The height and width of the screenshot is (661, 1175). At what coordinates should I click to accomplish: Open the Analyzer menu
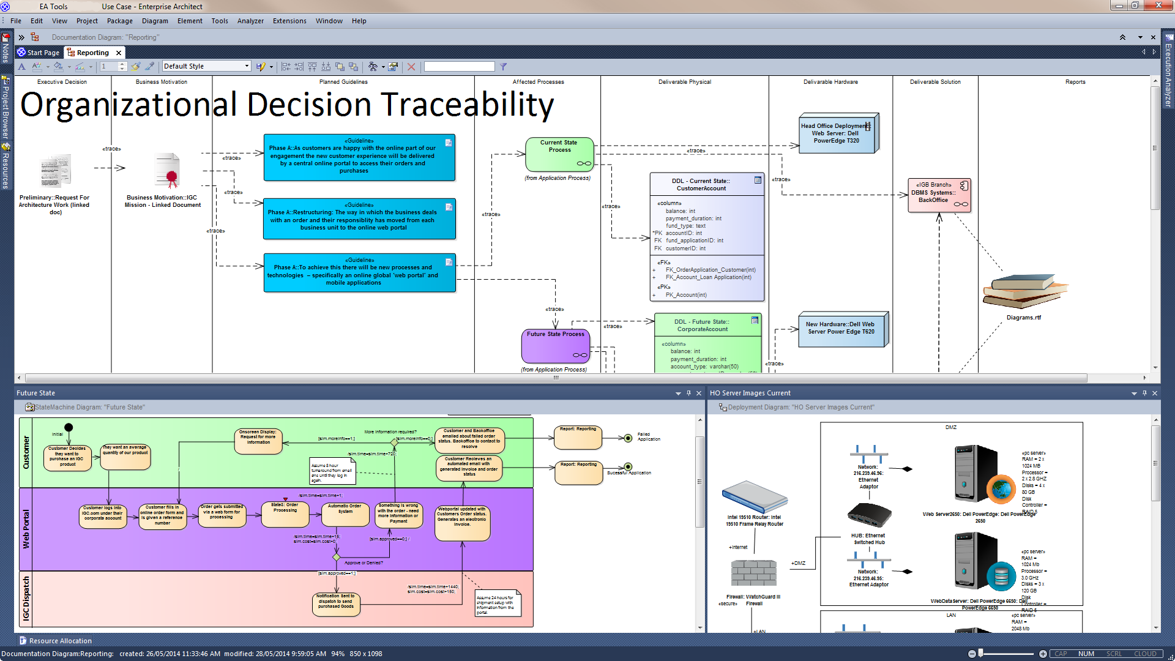(250, 21)
